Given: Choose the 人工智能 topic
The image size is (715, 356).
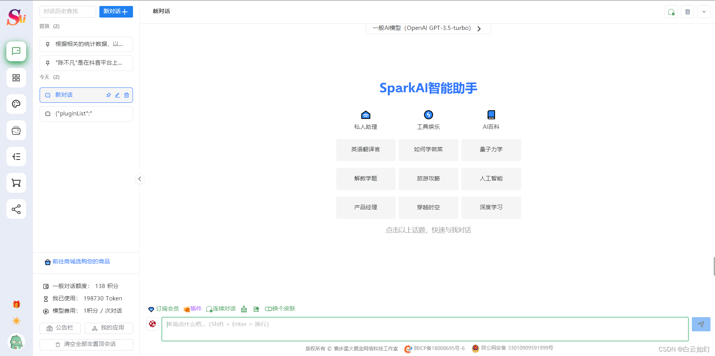Looking at the screenshot, I should pos(491,179).
